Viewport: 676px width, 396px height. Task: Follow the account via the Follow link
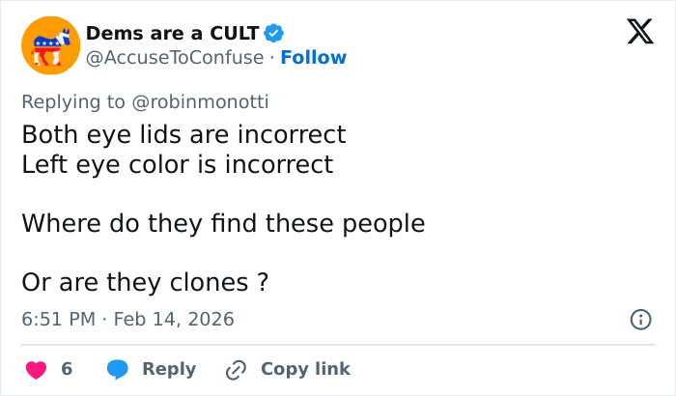coord(313,57)
